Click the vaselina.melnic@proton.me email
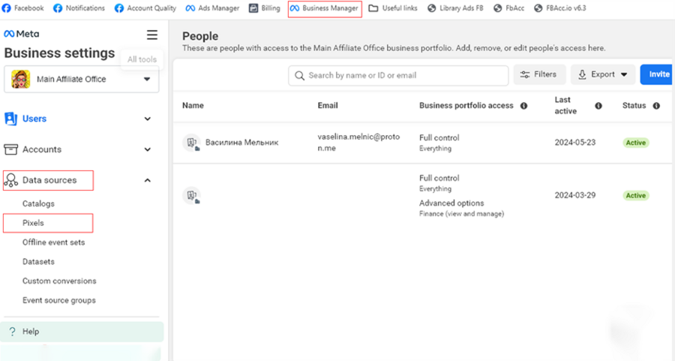 point(358,142)
